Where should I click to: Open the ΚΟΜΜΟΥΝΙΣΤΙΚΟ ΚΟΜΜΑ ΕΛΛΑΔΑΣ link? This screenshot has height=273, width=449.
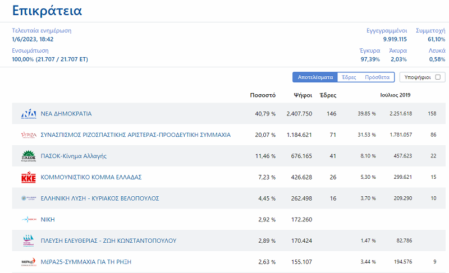pos(91,177)
